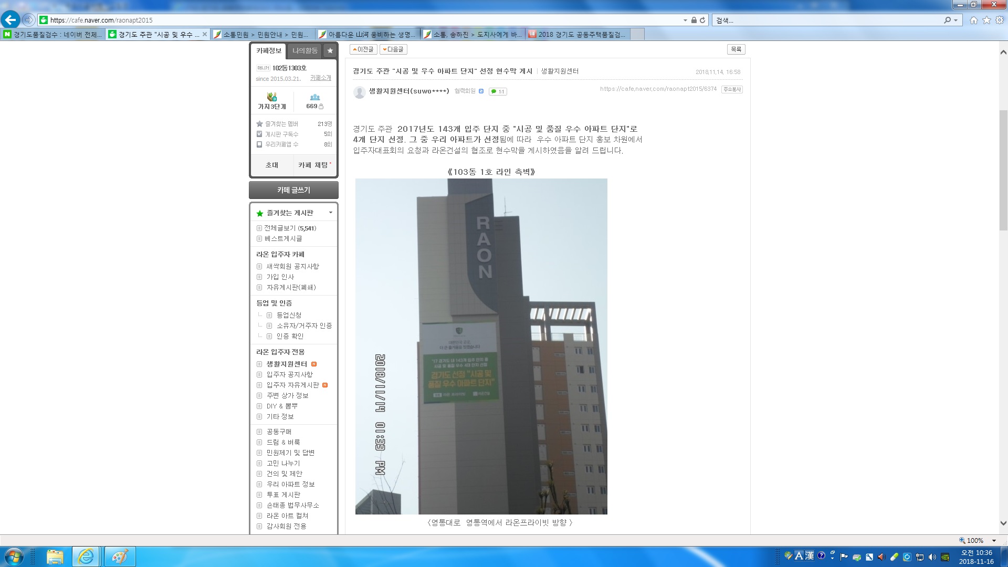Expand the 즐겨찾는 게시판 dropdown arrow
1008x567 pixels.
click(330, 213)
